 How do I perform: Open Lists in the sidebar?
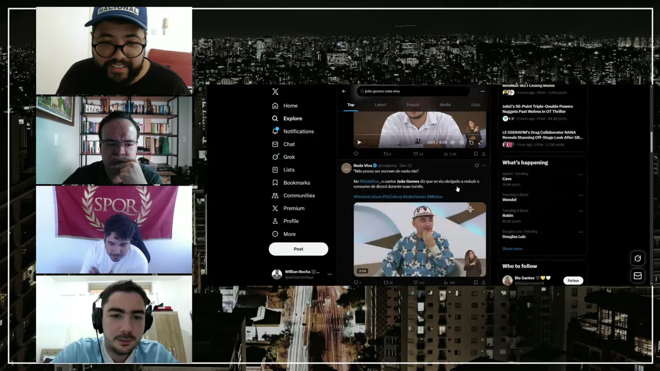pos(283,170)
